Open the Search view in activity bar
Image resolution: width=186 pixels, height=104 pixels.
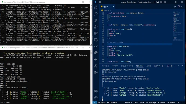[96, 14]
